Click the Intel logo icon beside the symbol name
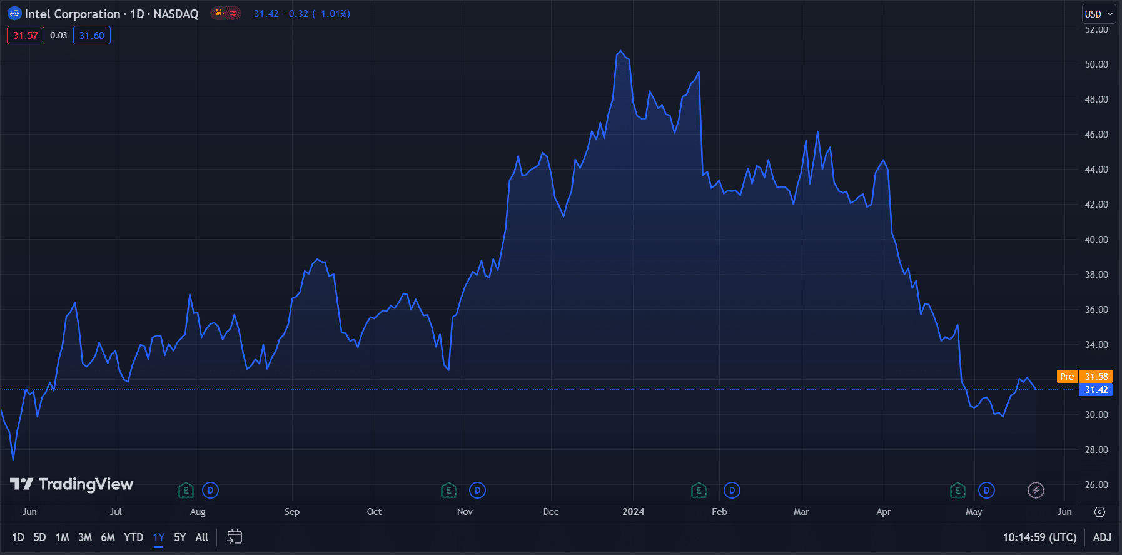 [14, 14]
